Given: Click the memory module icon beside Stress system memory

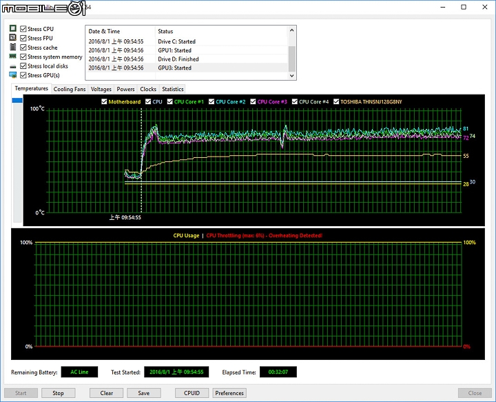Looking at the screenshot, I should tap(12, 56).
